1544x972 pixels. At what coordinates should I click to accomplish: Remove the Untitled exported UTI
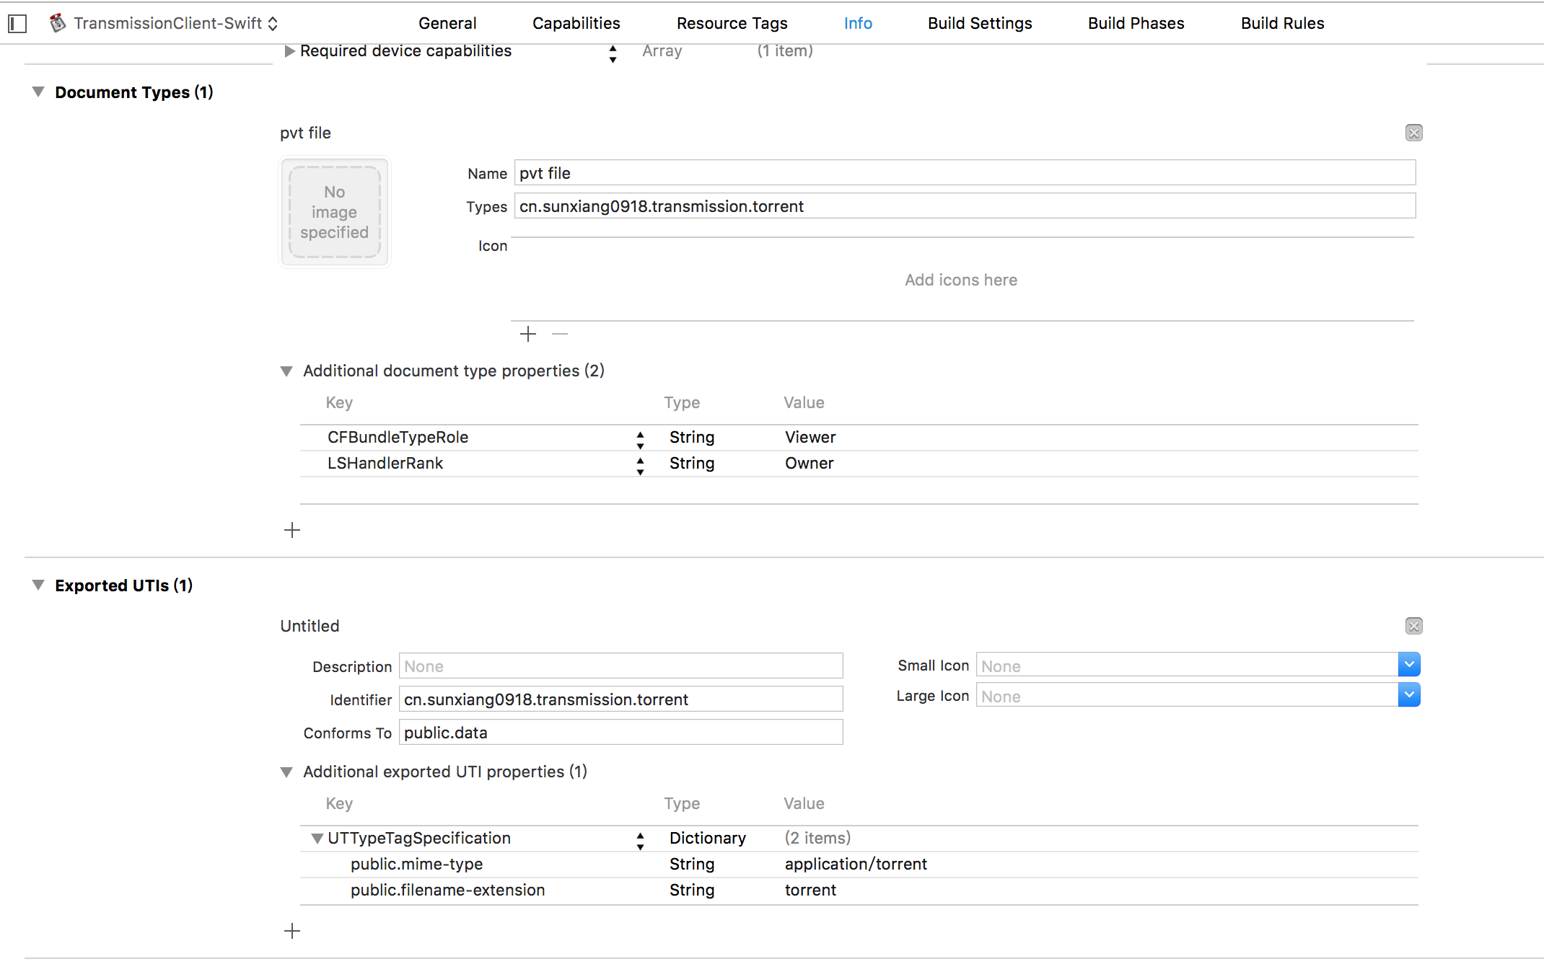[x=1413, y=626]
